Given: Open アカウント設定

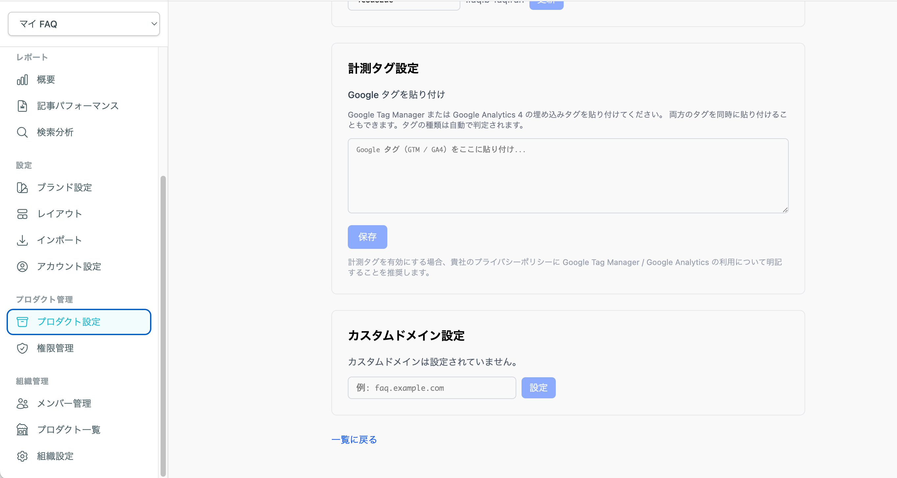Looking at the screenshot, I should click(x=69, y=267).
